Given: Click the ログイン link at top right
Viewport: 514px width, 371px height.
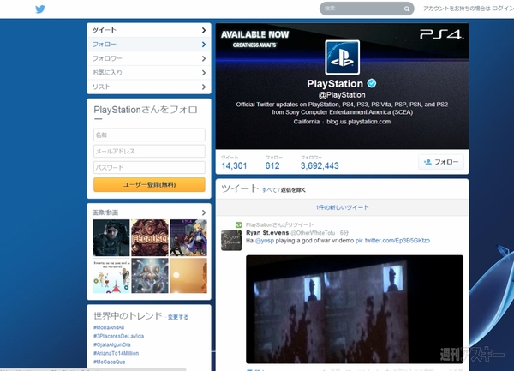Looking at the screenshot, I should [503, 9].
